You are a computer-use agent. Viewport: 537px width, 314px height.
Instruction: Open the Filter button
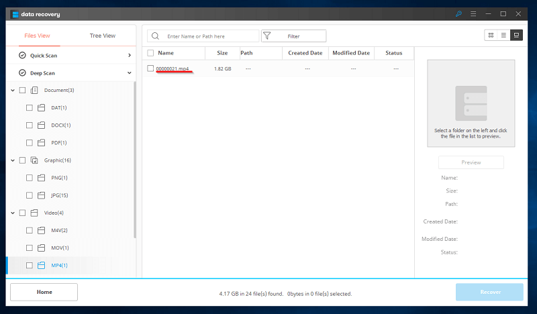point(293,36)
